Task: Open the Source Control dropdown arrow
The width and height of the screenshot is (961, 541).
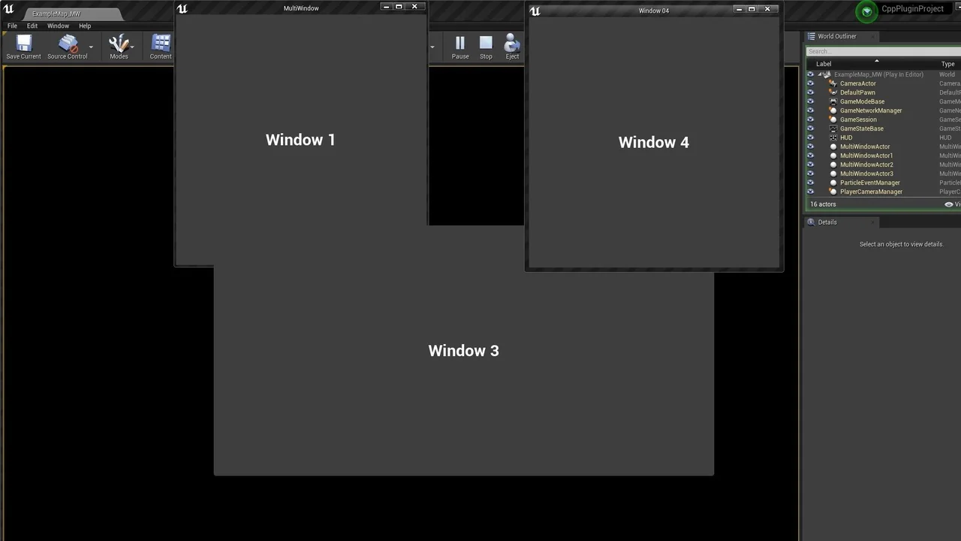Action: pyautogui.click(x=91, y=47)
